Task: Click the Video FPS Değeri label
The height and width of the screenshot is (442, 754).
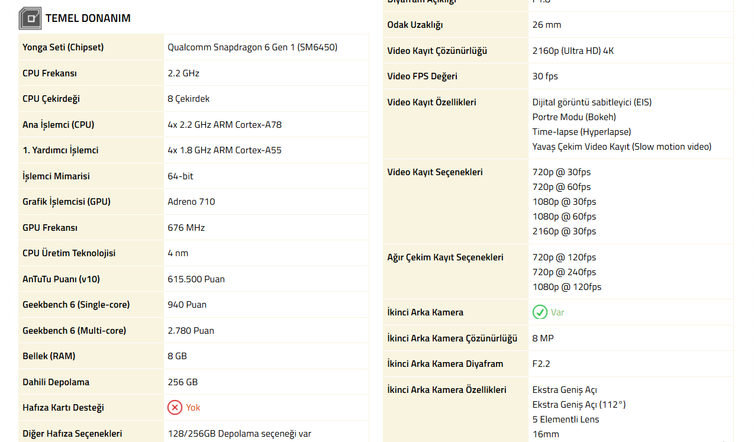Action: click(422, 76)
